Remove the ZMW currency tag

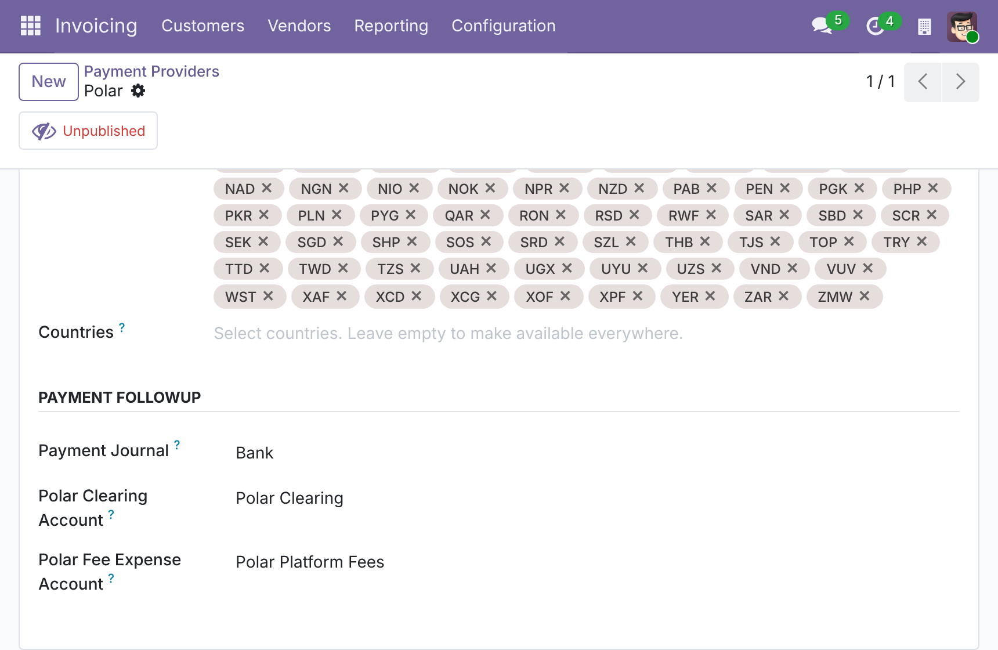[x=865, y=296]
